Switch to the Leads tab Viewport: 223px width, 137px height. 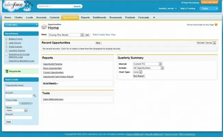tap(29, 17)
